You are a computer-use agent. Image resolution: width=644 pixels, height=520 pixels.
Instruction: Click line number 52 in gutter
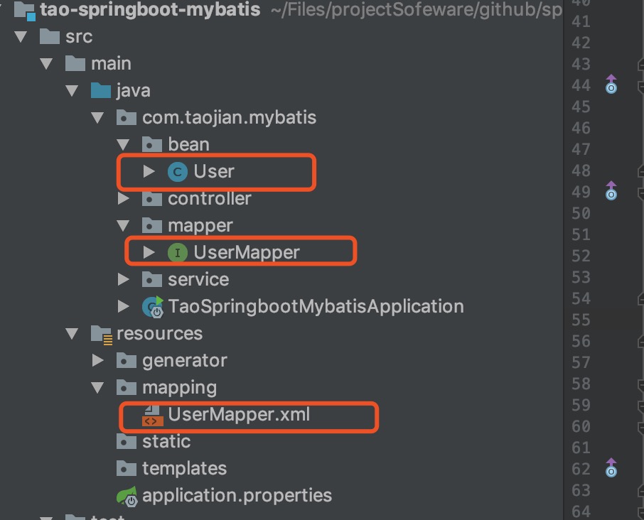click(581, 256)
